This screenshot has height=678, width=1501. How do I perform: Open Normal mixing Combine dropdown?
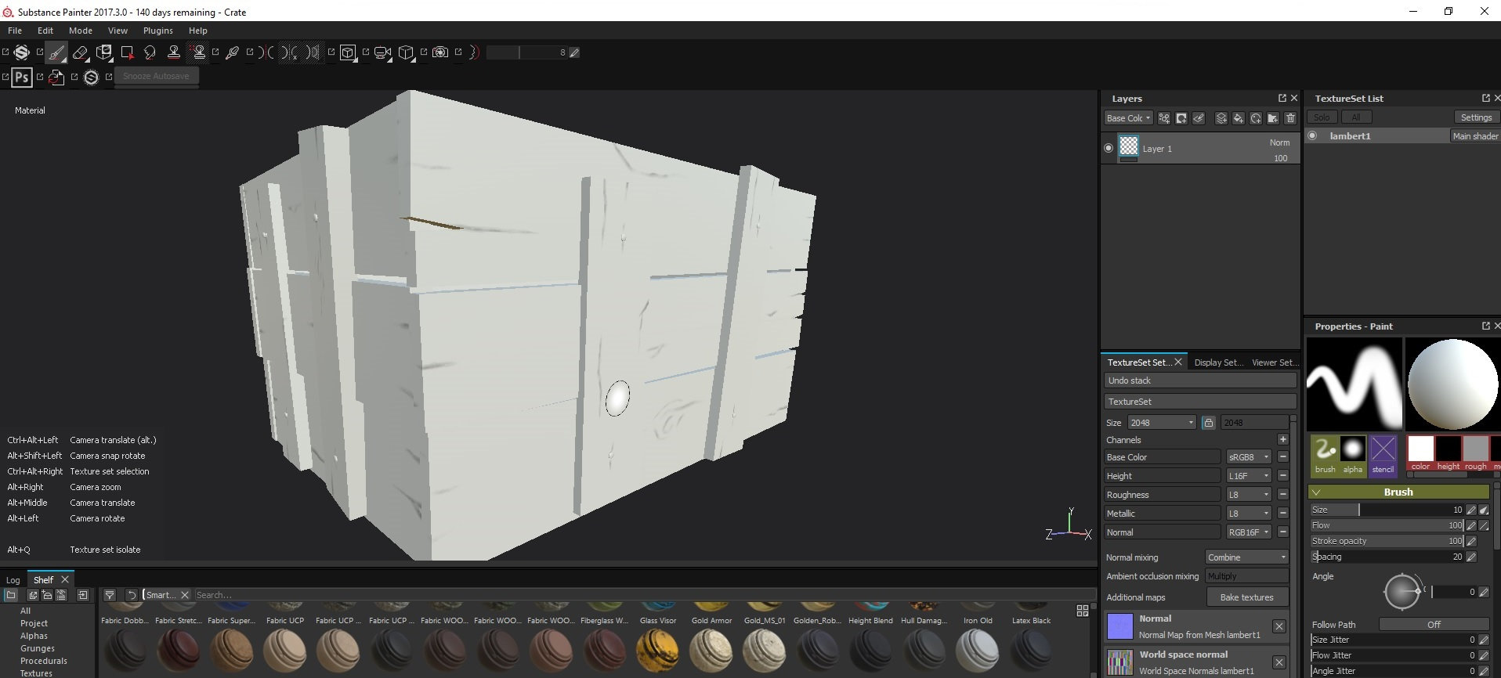(1246, 557)
